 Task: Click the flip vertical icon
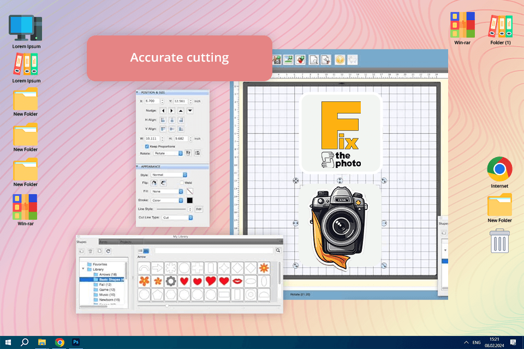(163, 183)
